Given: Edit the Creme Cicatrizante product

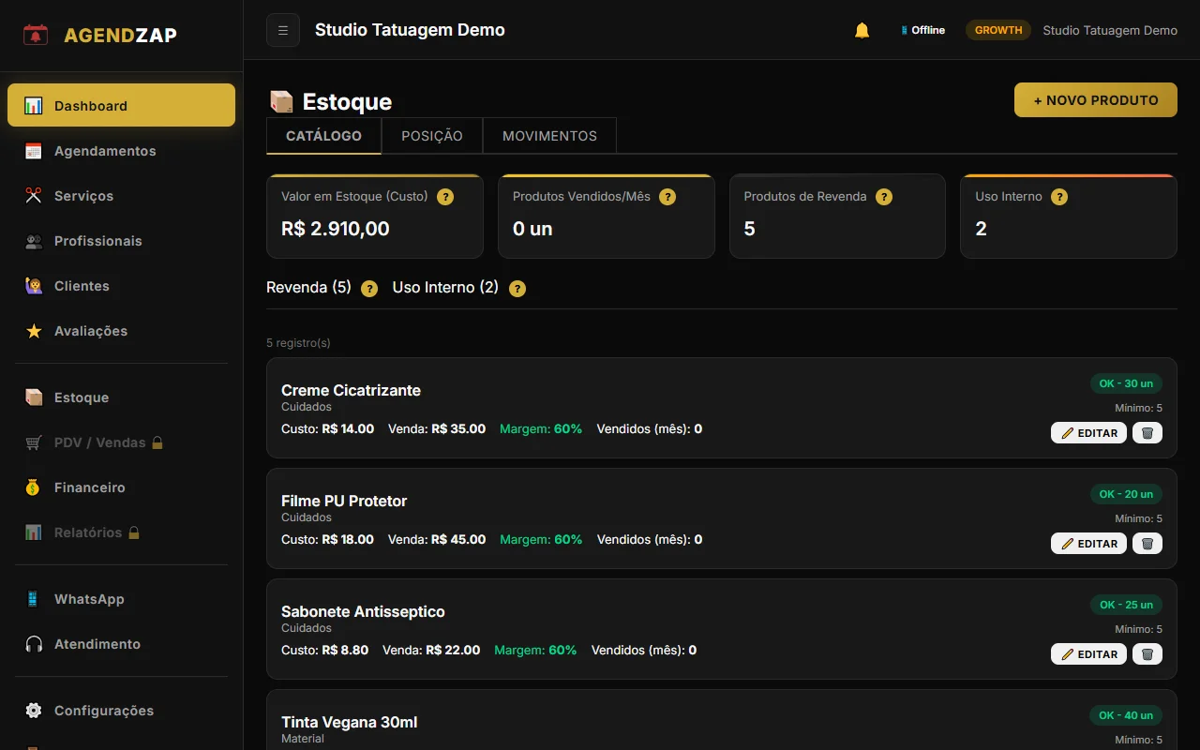Looking at the screenshot, I should coord(1088,432).
